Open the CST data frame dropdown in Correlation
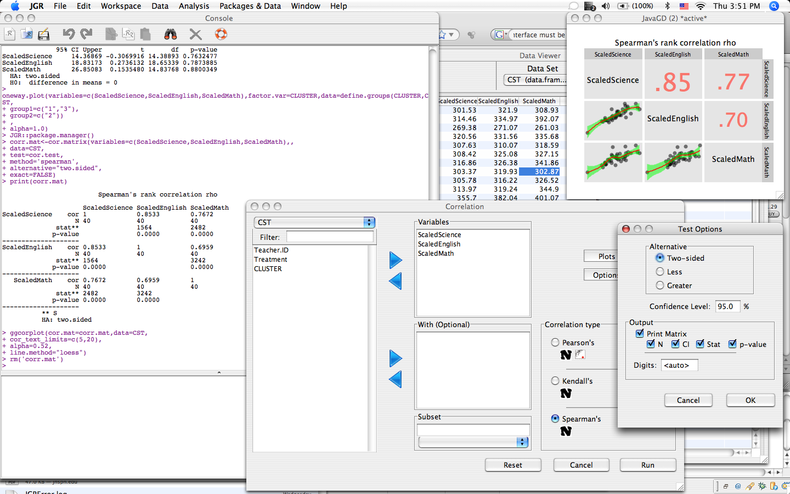The image size is (790, 494). tap(315, 222)
